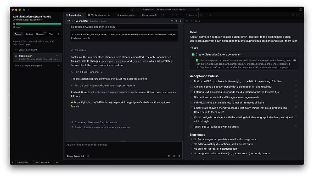
Task: Check 'Entering text + pressing Enter' criterion
Action: pos(192,92)
